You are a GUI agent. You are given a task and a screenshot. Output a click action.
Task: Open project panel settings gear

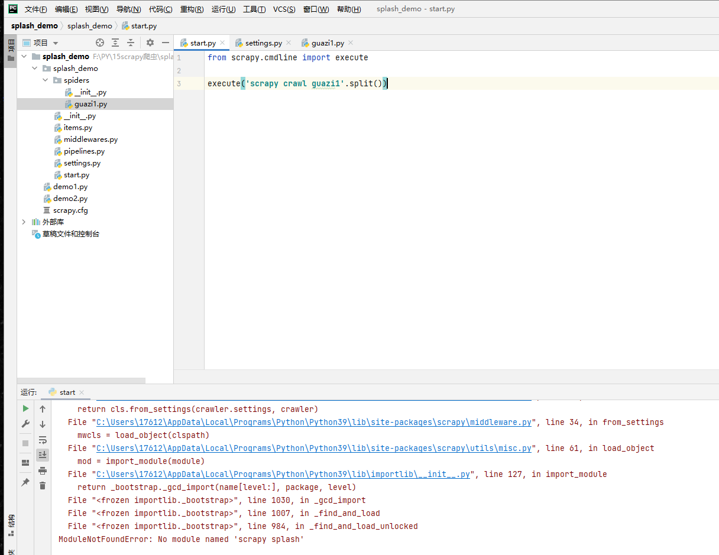(150, 43)
